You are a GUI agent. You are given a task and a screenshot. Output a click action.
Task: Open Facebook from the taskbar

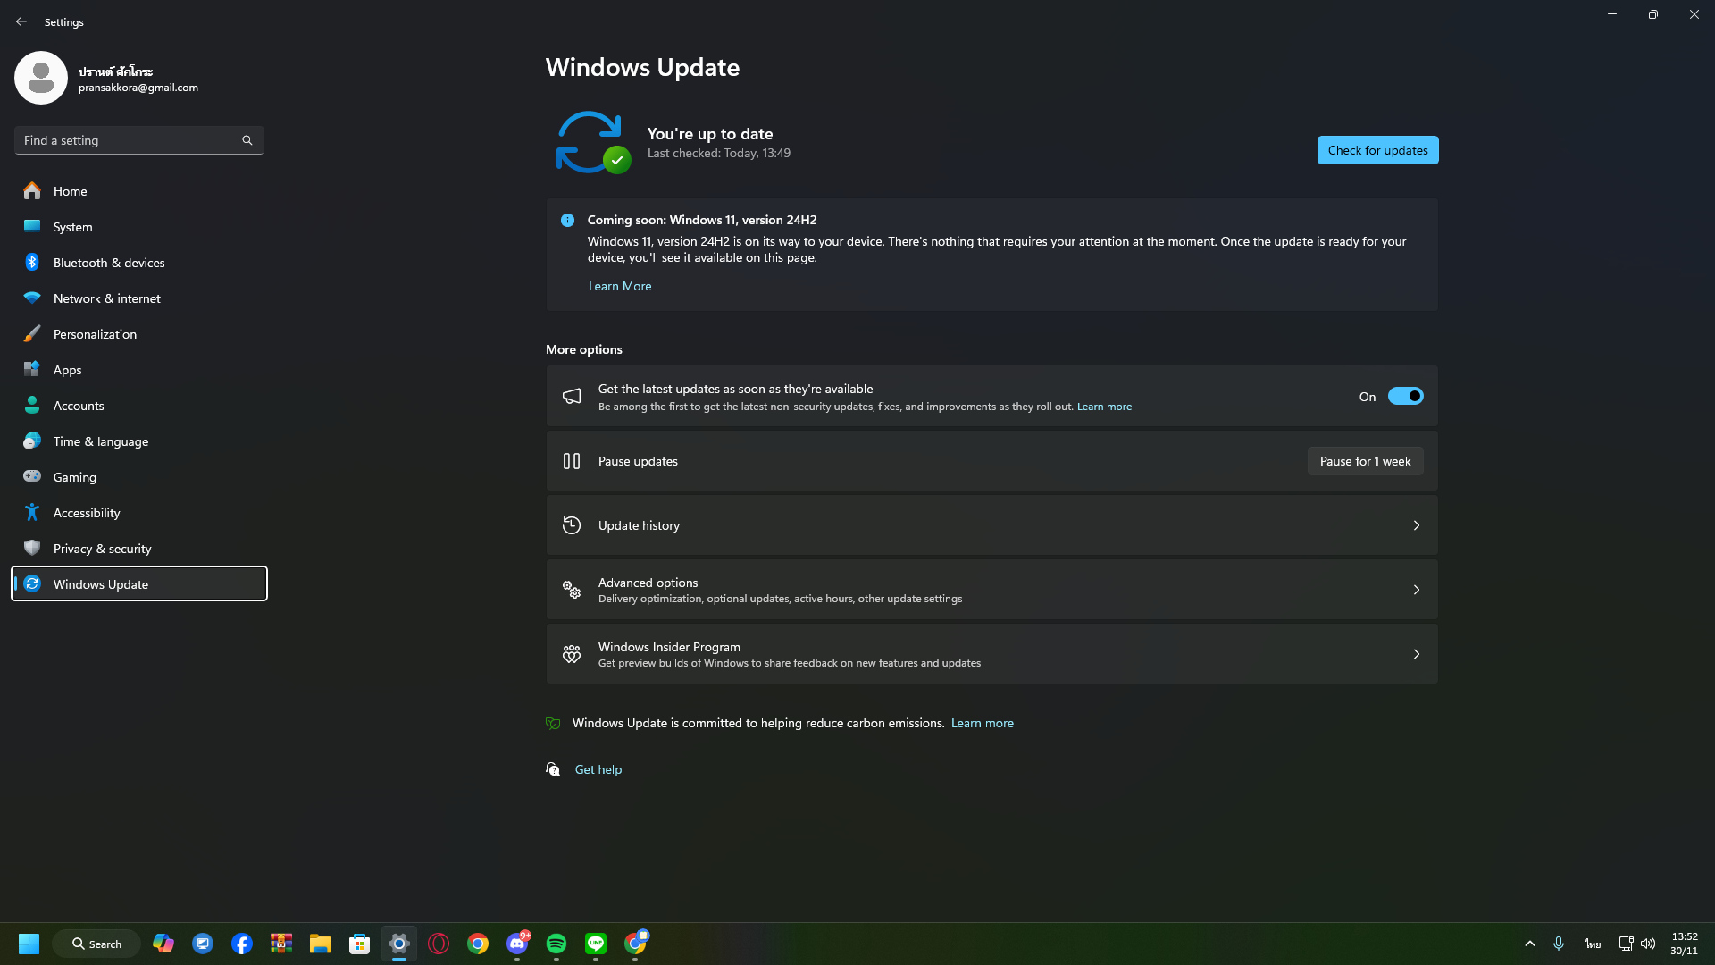point(242,944)
